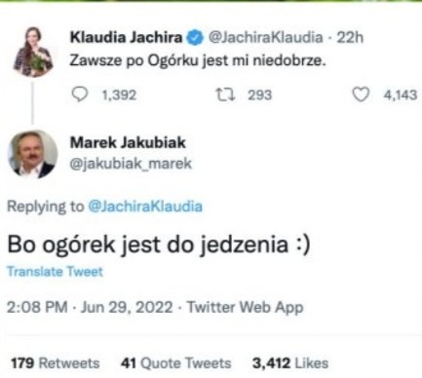Click the reply speech bubble icon
The image size is (422, 378).
[80, 94]
